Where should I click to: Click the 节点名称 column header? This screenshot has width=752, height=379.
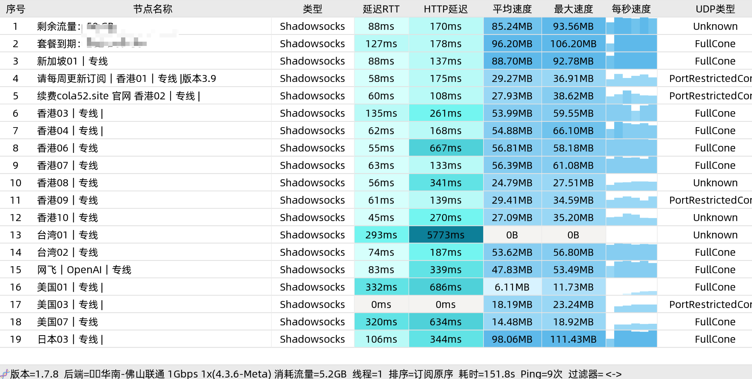(153, 9)
